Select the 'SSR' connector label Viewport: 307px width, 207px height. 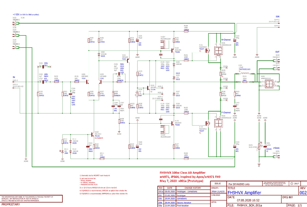point(277,16)
